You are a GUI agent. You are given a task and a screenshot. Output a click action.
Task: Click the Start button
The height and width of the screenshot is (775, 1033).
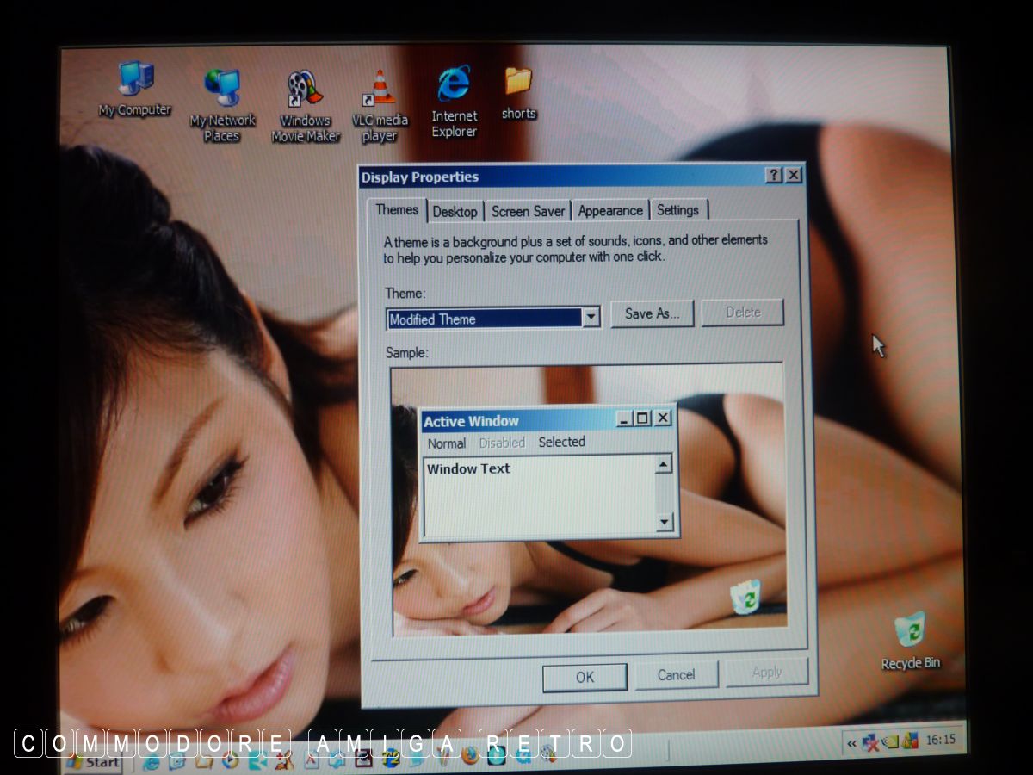[93, 761]
